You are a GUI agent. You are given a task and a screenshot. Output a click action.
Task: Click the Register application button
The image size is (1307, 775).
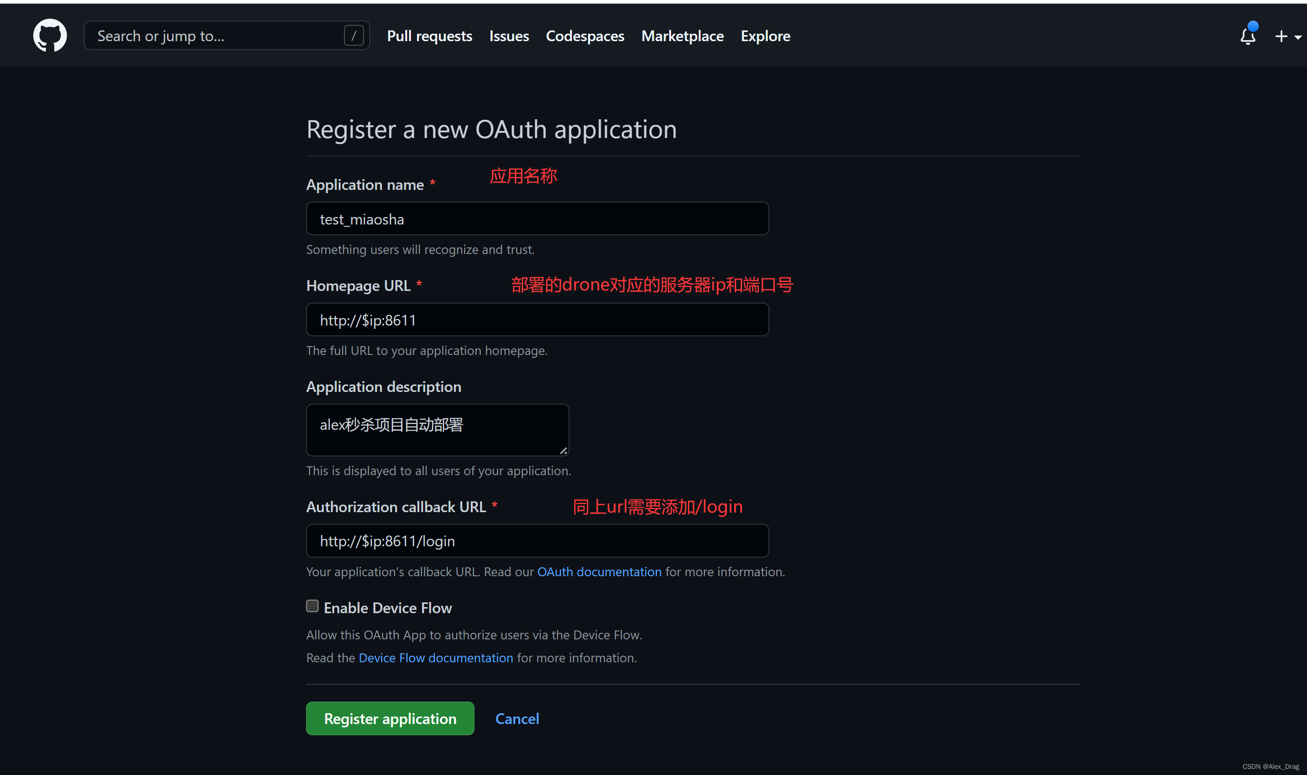click(390, 718)
